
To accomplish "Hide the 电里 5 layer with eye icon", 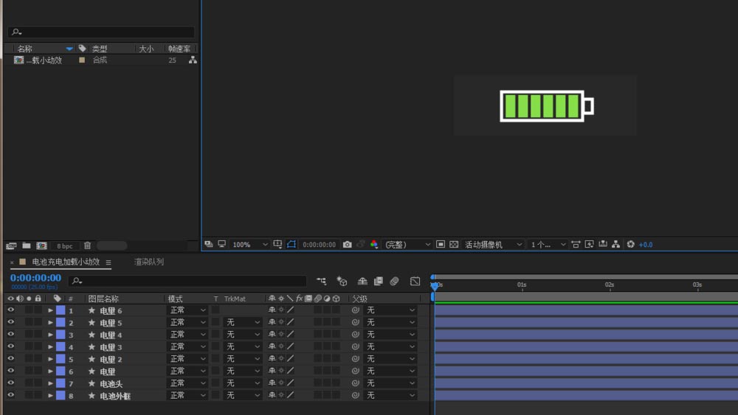I will pyautogui.click(x=10, y=322).
